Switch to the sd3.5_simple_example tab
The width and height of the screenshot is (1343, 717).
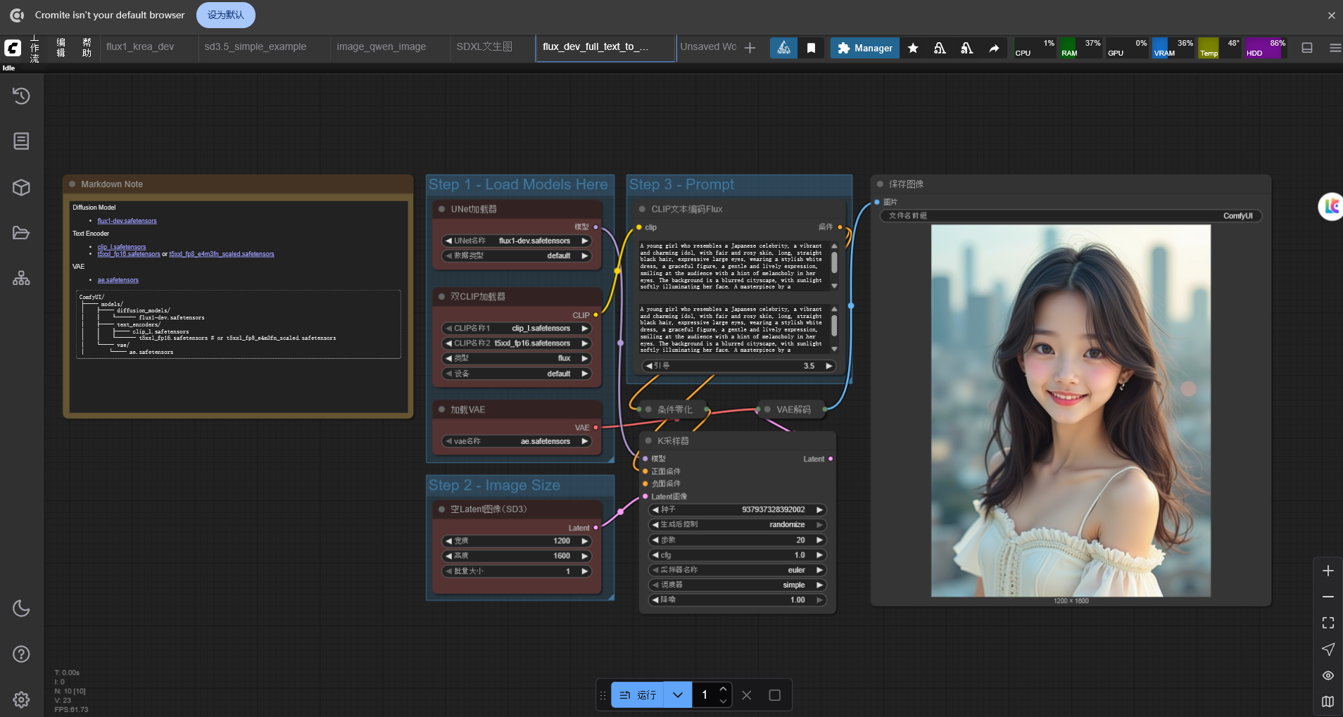(x=256, y=46)
